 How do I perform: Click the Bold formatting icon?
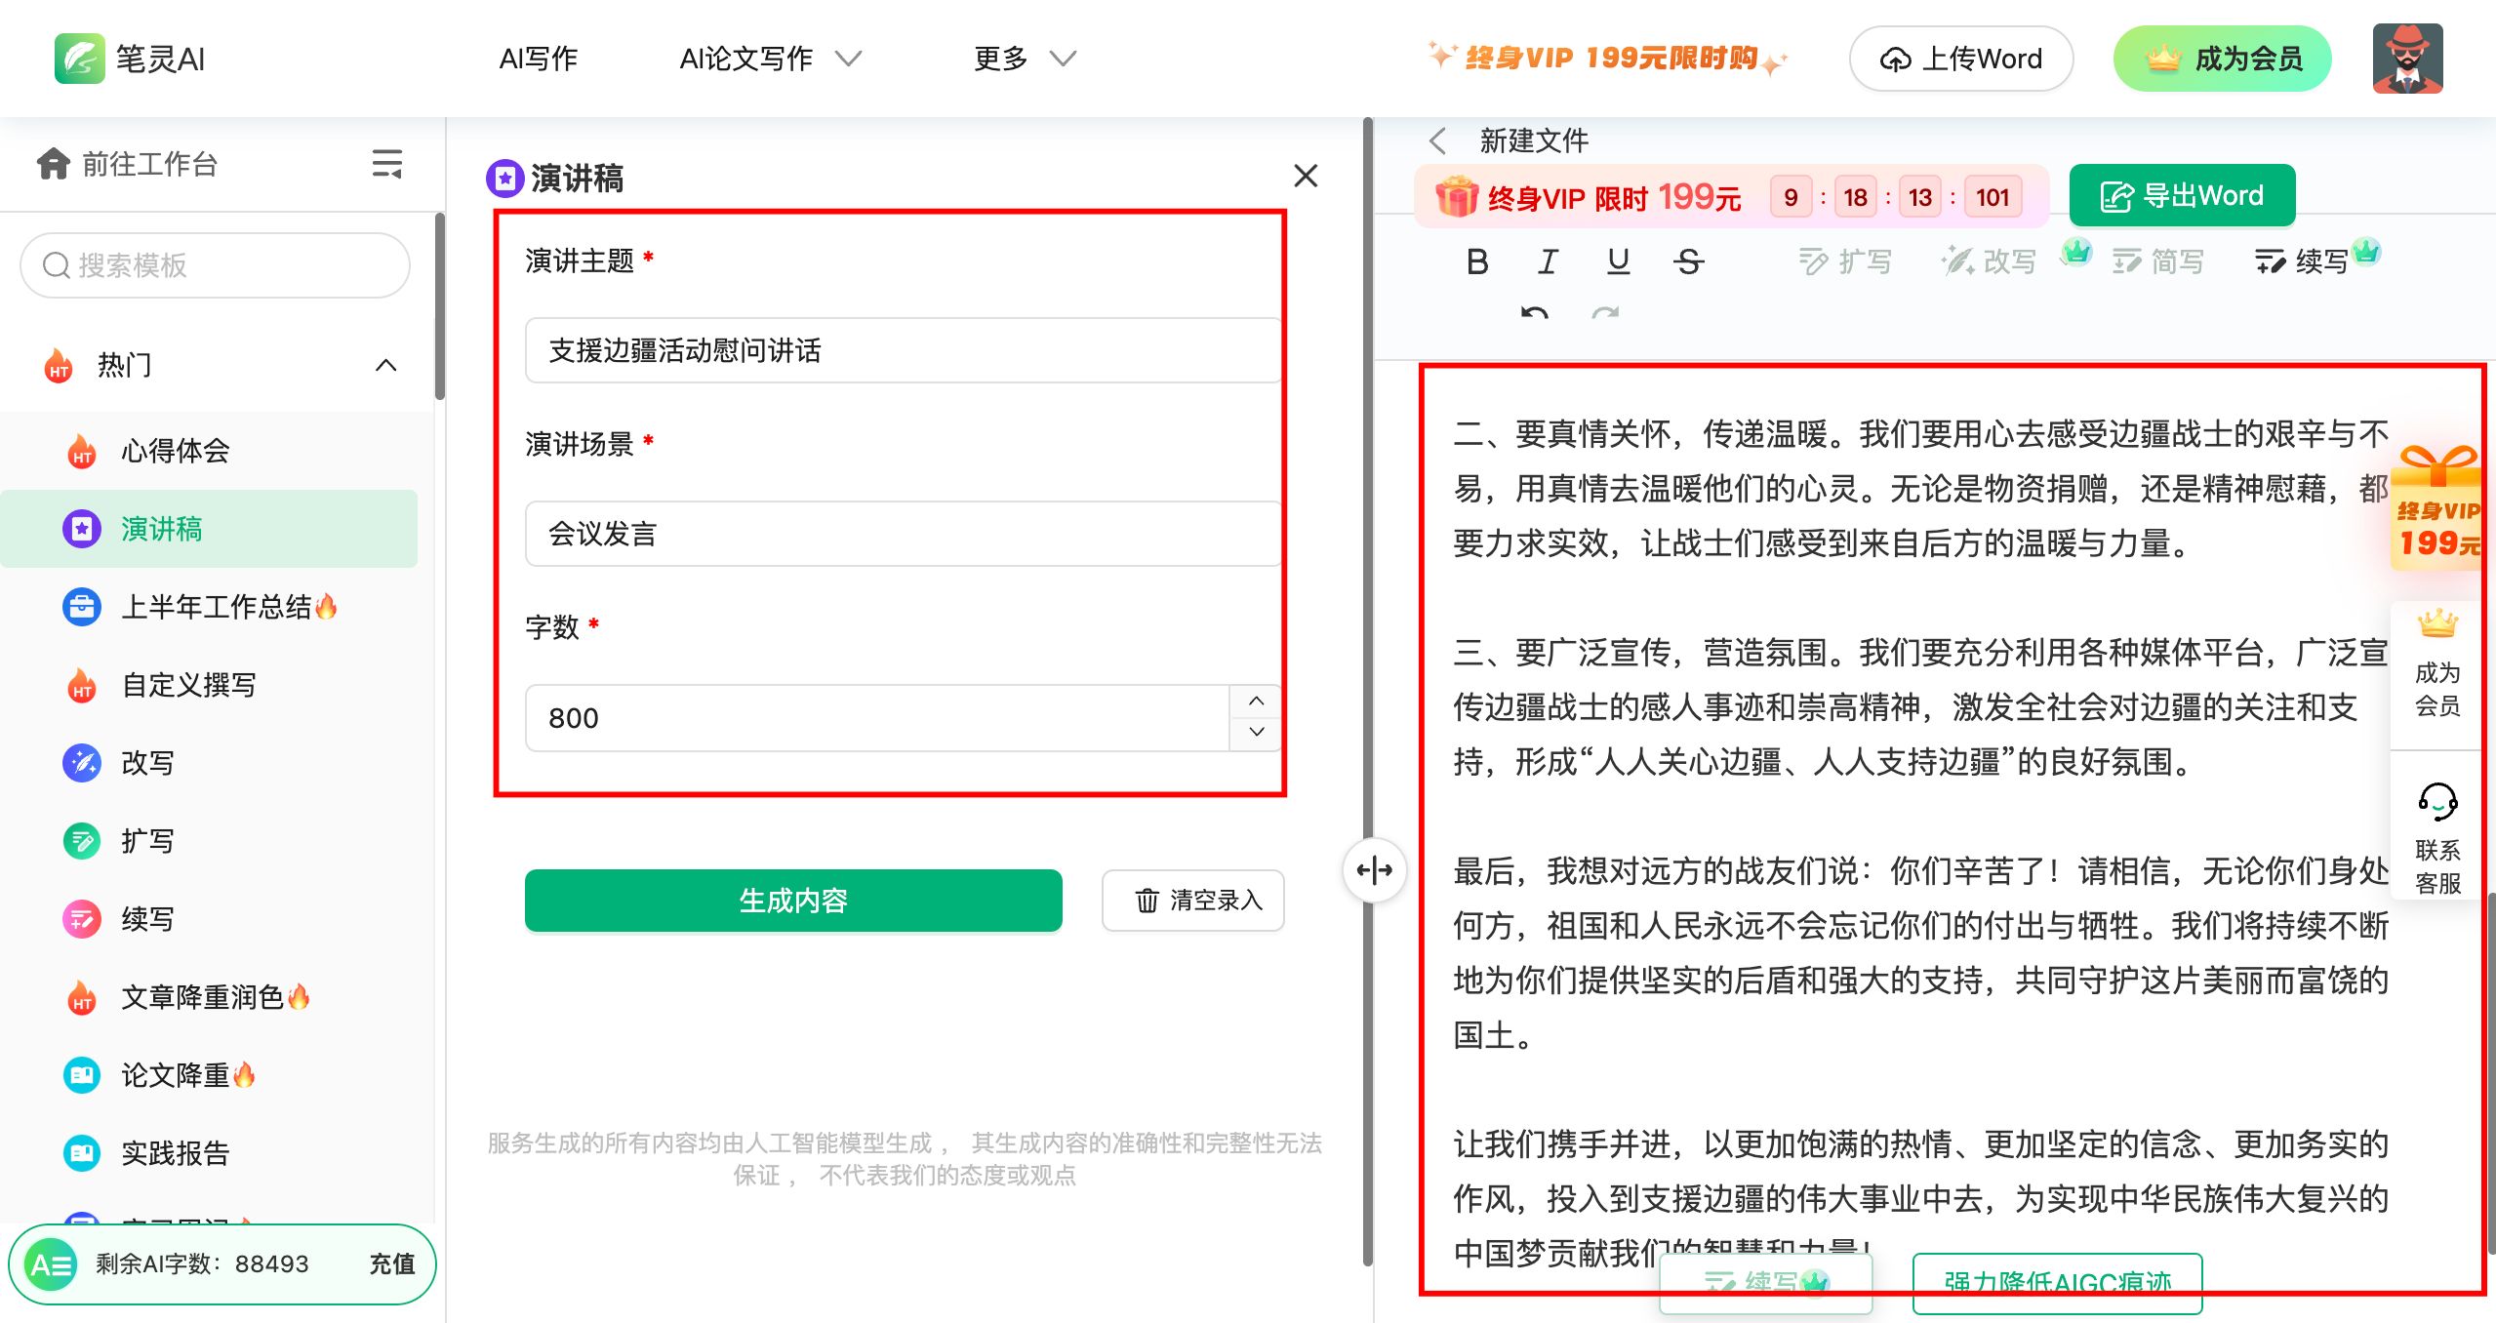(x=1477, y=261)
